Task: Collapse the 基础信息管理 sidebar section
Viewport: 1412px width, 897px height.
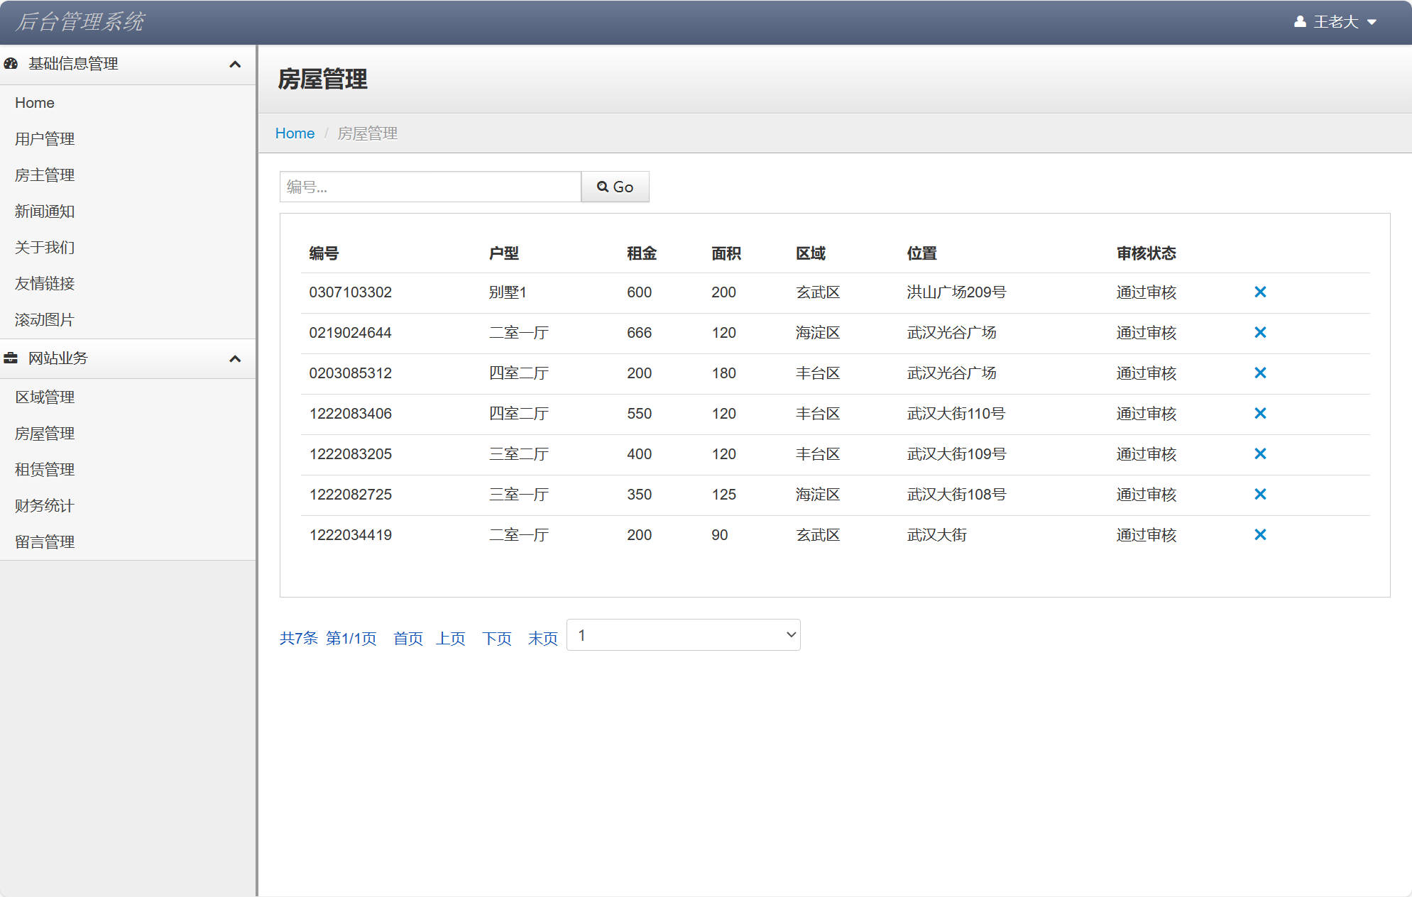Action: coord(235,65)
